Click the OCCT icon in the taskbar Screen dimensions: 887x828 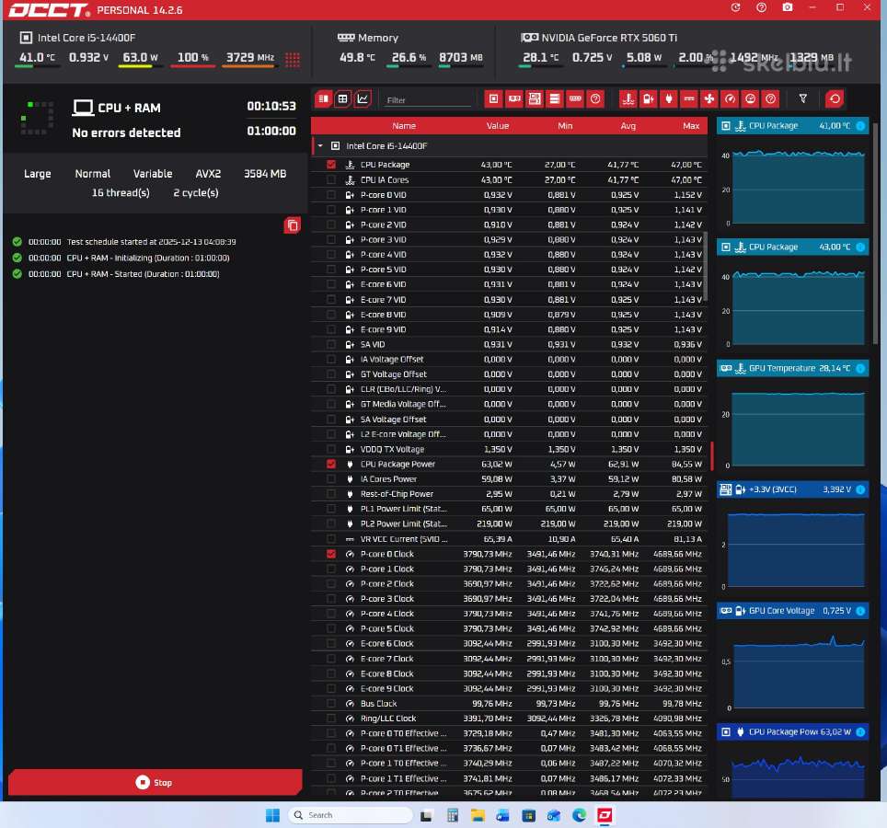point(605,815)
